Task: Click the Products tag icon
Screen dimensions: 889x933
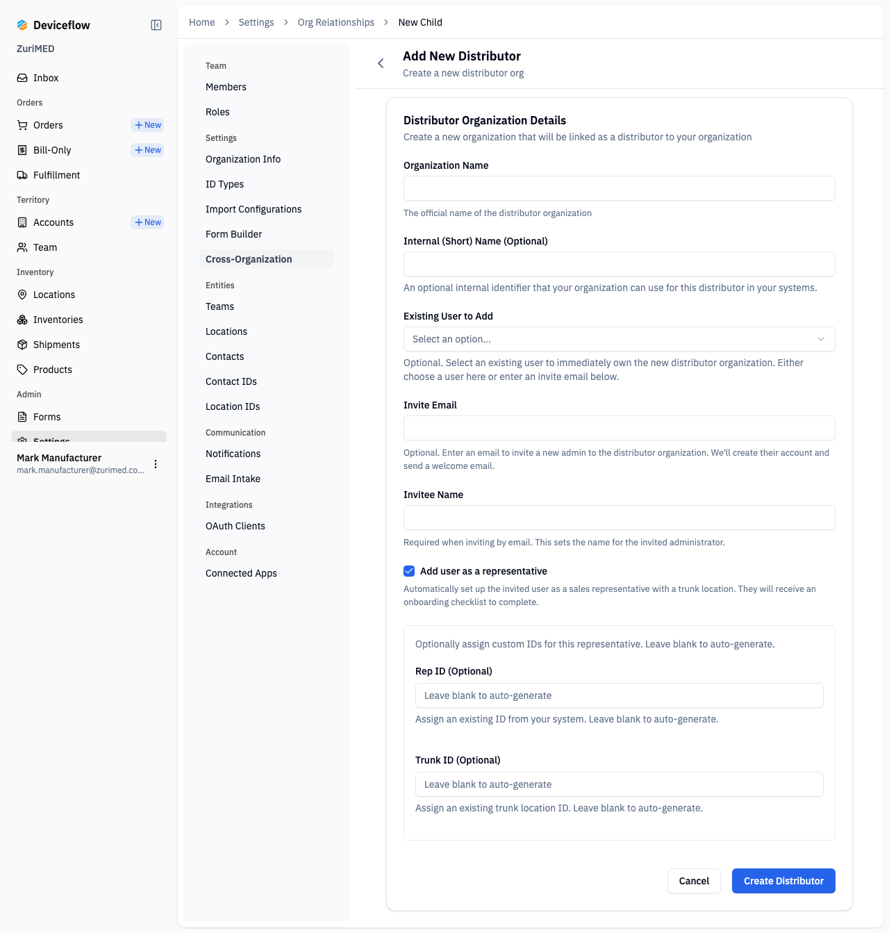Action: [x=22, y=370]
